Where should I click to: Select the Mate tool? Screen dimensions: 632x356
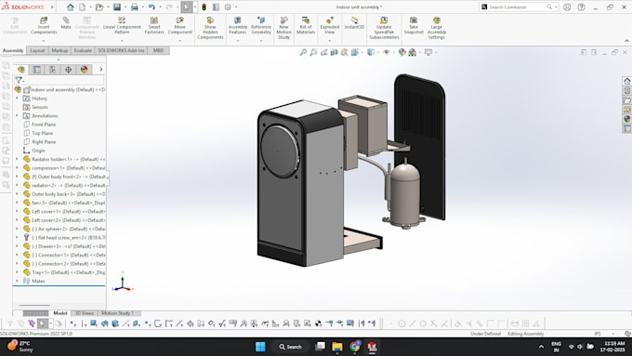pyautogui.click(x=66, y=20)
